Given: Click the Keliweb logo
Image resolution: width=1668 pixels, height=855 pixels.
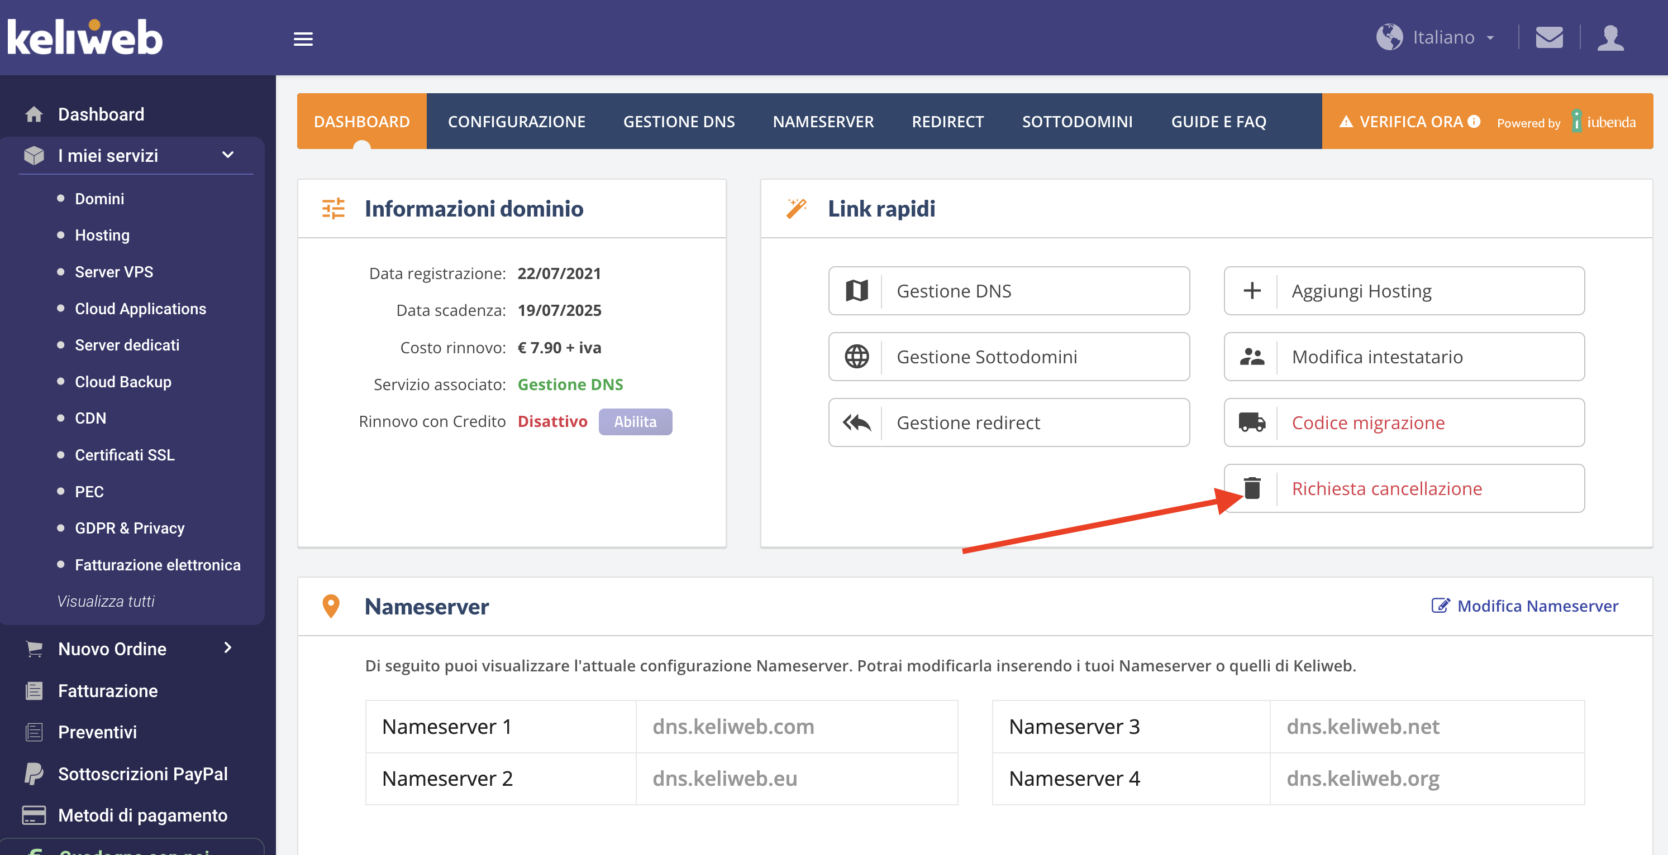Looking at the screenshot, I should coord(85,37).
